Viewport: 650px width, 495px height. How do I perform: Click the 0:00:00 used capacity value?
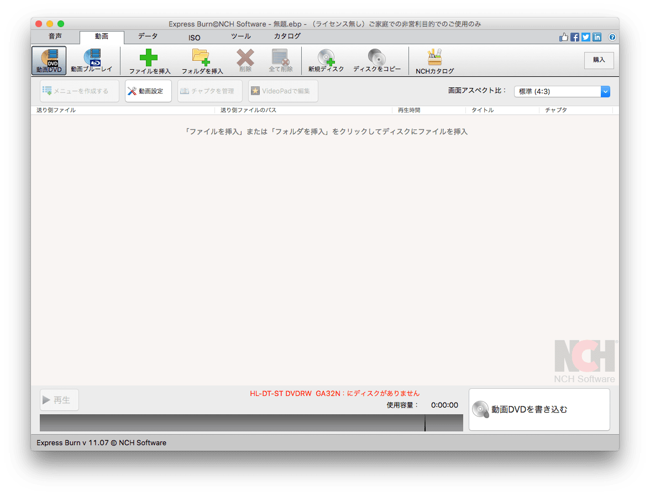coord(444,405)
